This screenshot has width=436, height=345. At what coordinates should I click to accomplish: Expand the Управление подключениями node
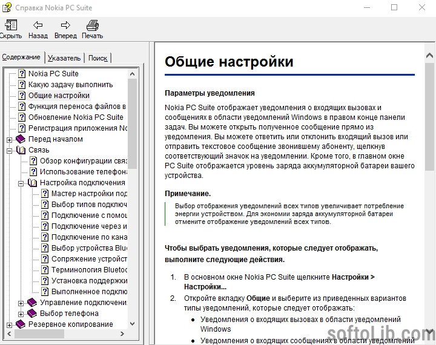point(21,303)
